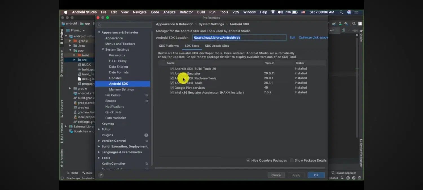The width and height of the screenshot is (423, 190).
Task: Expand Languages & Frameworks section
Action: 99,152
